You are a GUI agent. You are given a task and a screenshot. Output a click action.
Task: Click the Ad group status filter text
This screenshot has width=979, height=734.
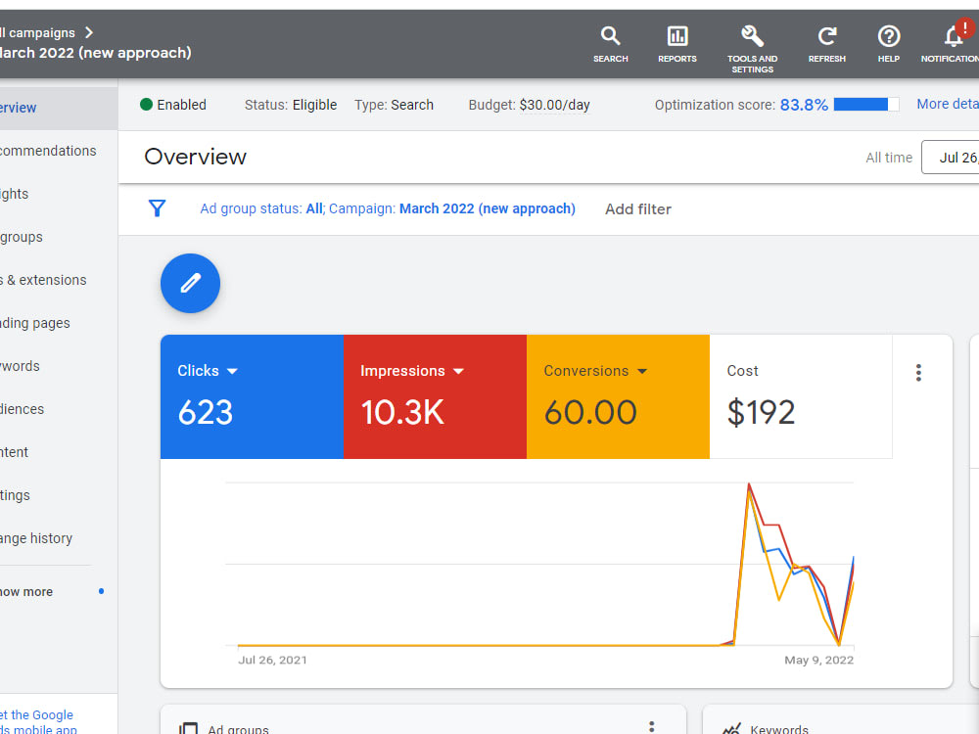pyautogui.click(x=261, y=208)
